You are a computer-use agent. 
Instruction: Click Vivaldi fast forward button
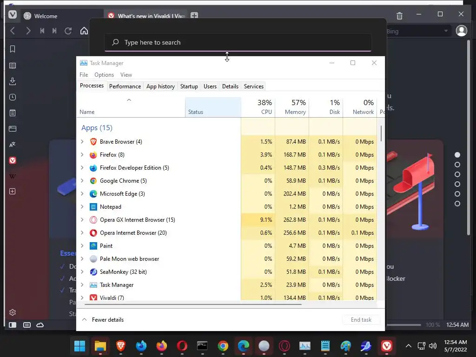(x=54, y=31)
